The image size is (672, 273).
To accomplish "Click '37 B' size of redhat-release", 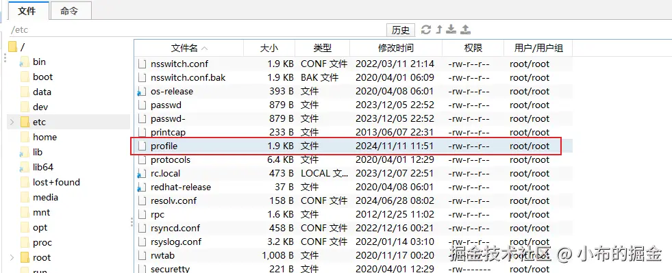I will click(x=284, y=187).
